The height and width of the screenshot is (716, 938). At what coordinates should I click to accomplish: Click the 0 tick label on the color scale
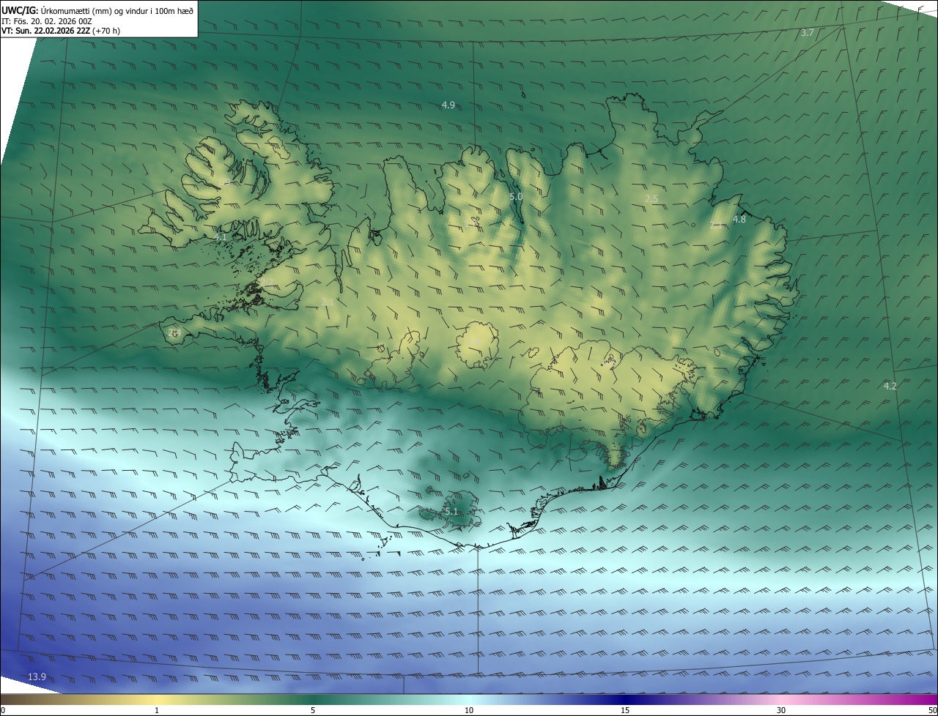(x=3, y=710)
